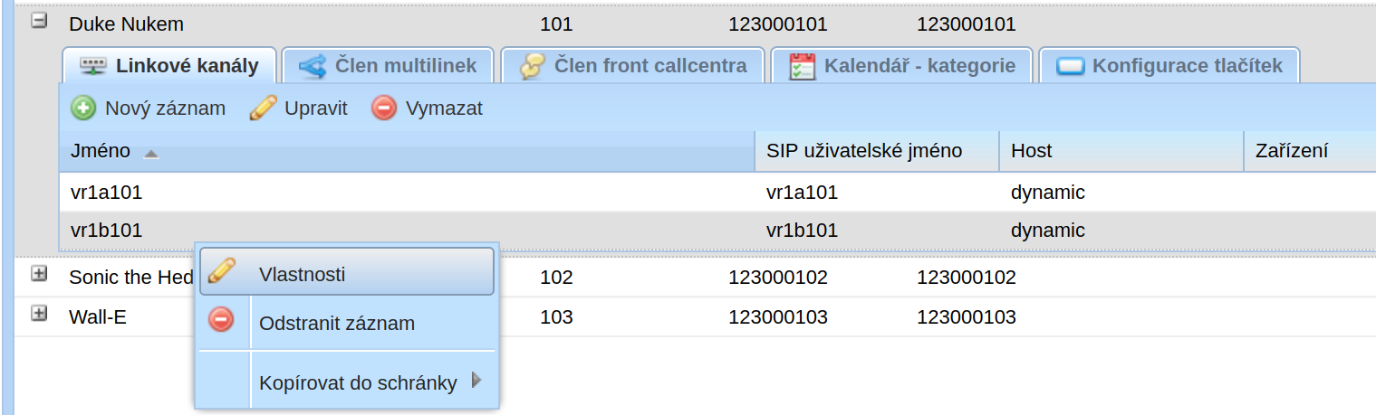The height and width of the screenshot is (415, 1376).
Task: Click the calendar icon on Kalendář tab
Action: 803,66
